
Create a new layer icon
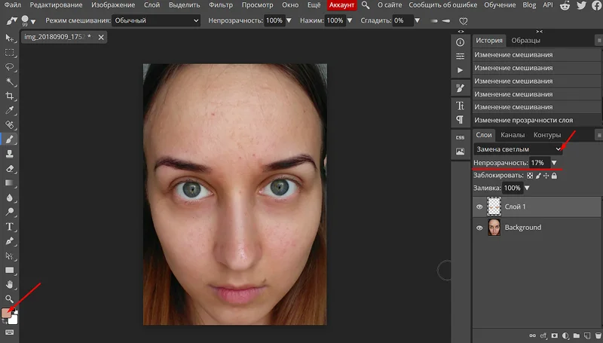[587, 335]
